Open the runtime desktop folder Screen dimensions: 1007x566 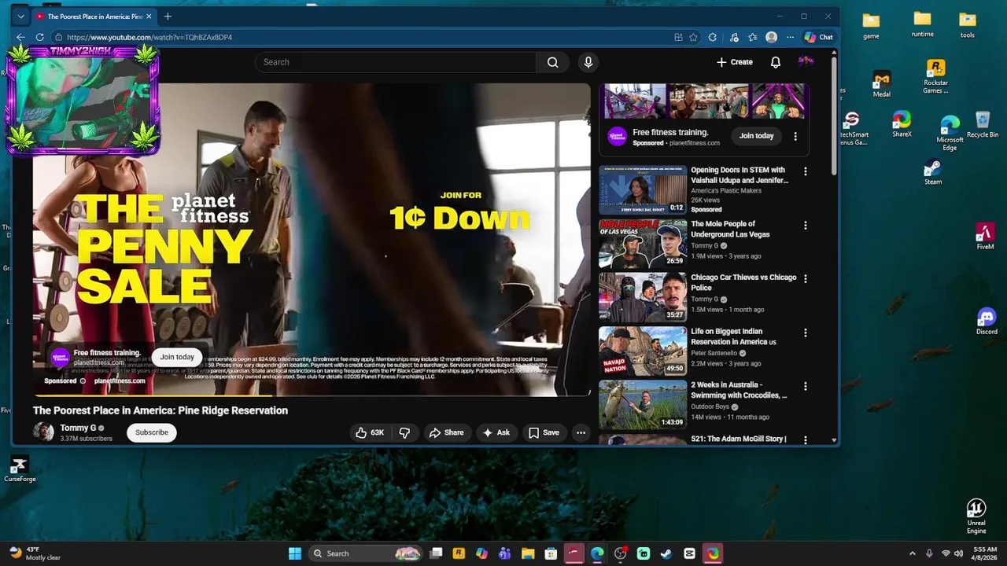click(x=923, y=24)
